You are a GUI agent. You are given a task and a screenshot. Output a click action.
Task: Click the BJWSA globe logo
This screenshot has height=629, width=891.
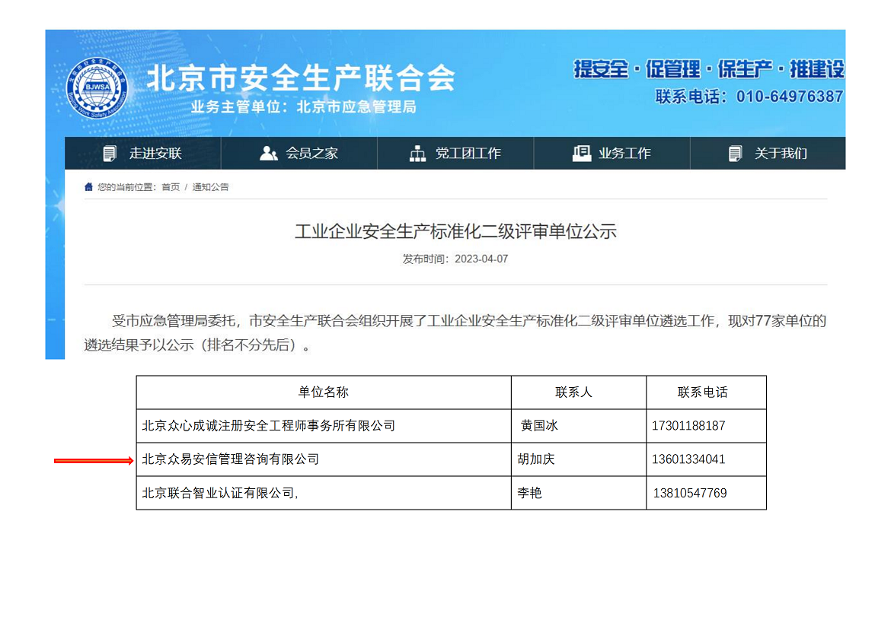[x=97, y=88]
